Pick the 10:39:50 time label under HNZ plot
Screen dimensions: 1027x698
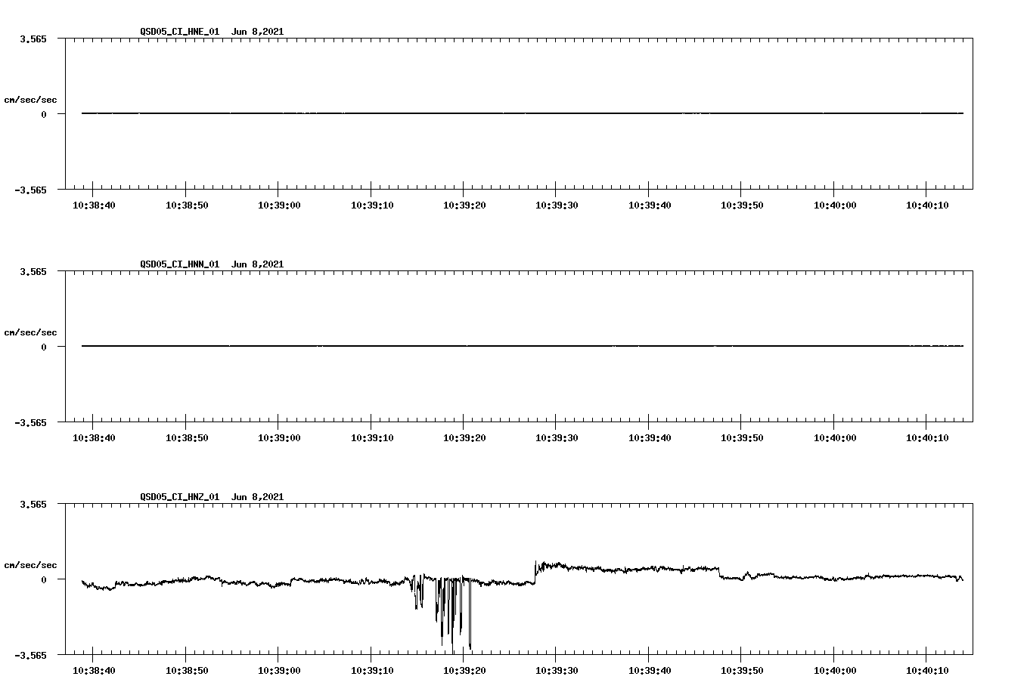coord(742,671)
